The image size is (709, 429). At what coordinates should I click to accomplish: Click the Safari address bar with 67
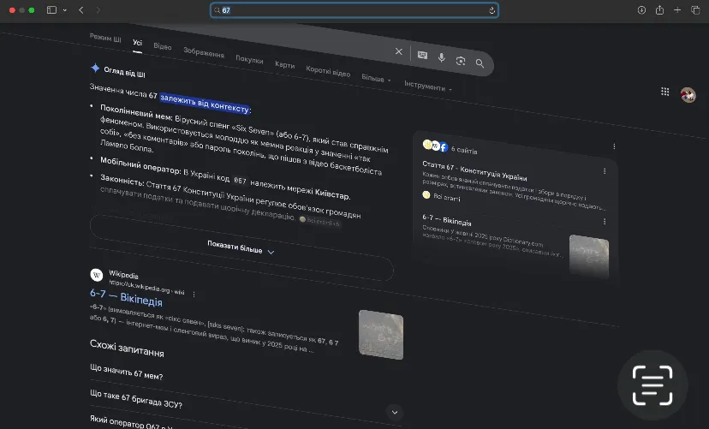(354, 10)
